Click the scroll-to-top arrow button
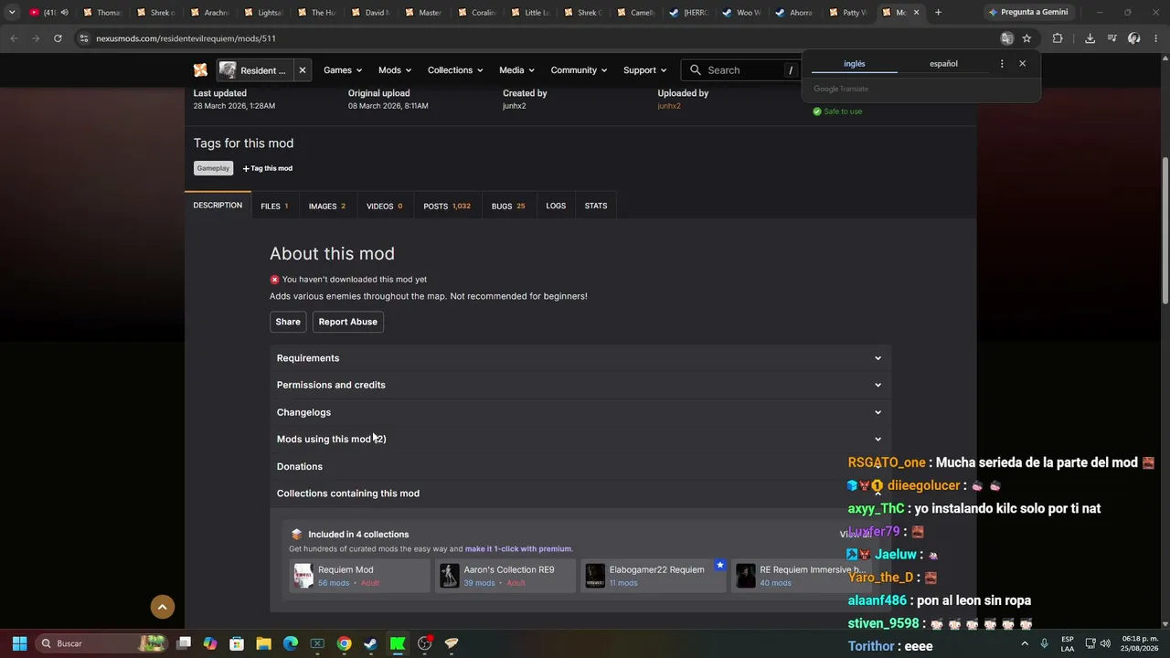Viewport: 1170px width, 658px height. 162,607
